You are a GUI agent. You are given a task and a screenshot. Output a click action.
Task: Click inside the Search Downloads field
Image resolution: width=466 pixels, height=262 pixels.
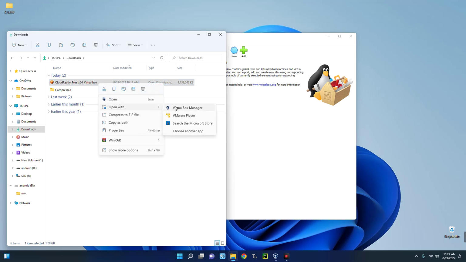point(196,58)
